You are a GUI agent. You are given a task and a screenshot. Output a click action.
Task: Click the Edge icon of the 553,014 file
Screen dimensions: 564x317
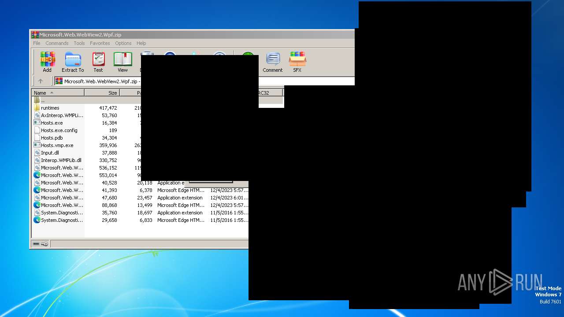click(x=37, y=175)
